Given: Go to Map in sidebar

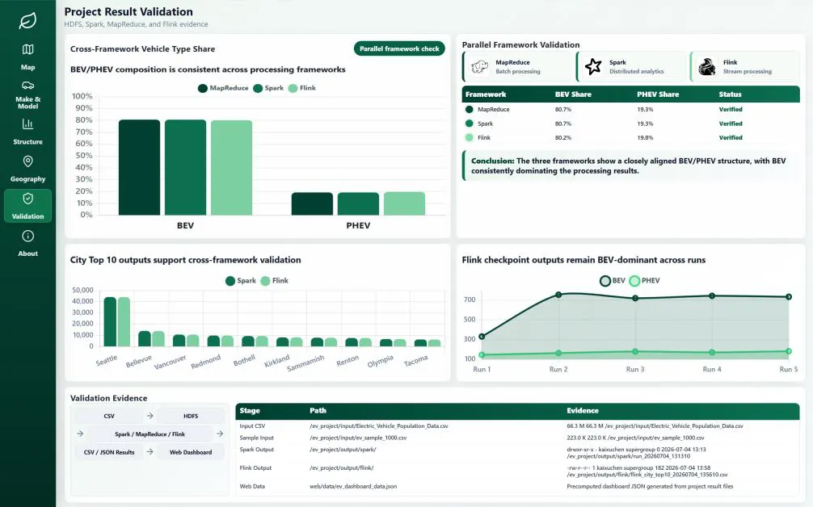Looking at the screenshot, I should coord(28,57).
